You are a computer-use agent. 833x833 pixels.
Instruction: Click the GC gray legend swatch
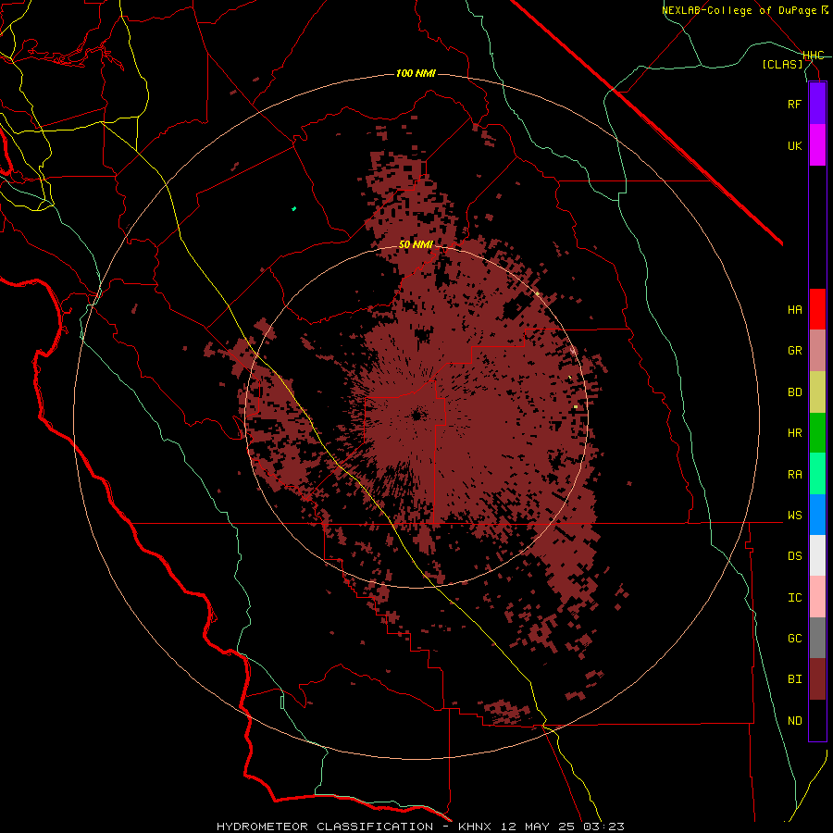click(x=817, y=638)
